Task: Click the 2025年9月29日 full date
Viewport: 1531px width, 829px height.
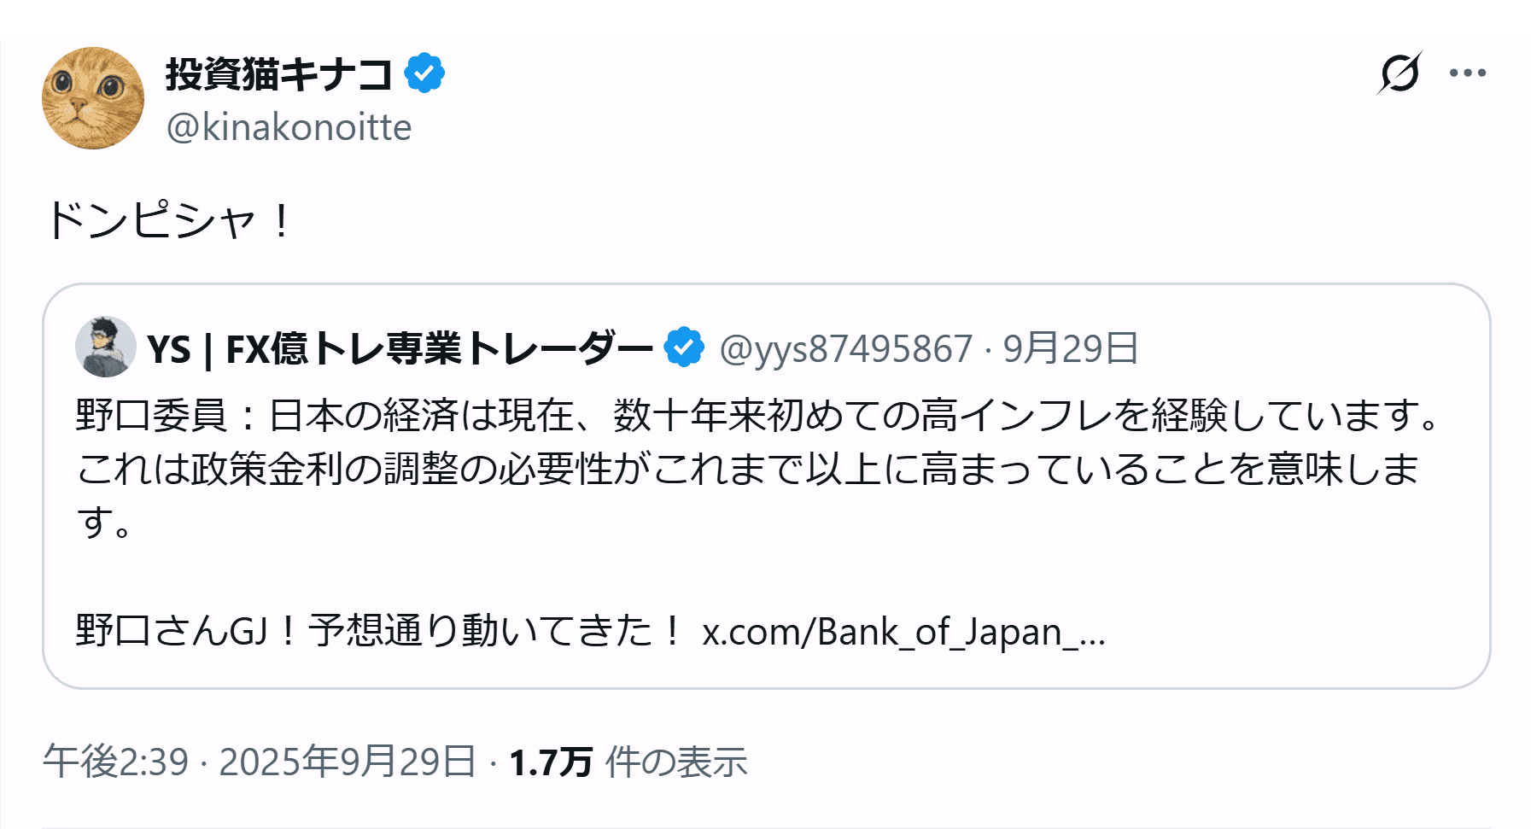Action: pyautogui.click(x=347, y=762)
